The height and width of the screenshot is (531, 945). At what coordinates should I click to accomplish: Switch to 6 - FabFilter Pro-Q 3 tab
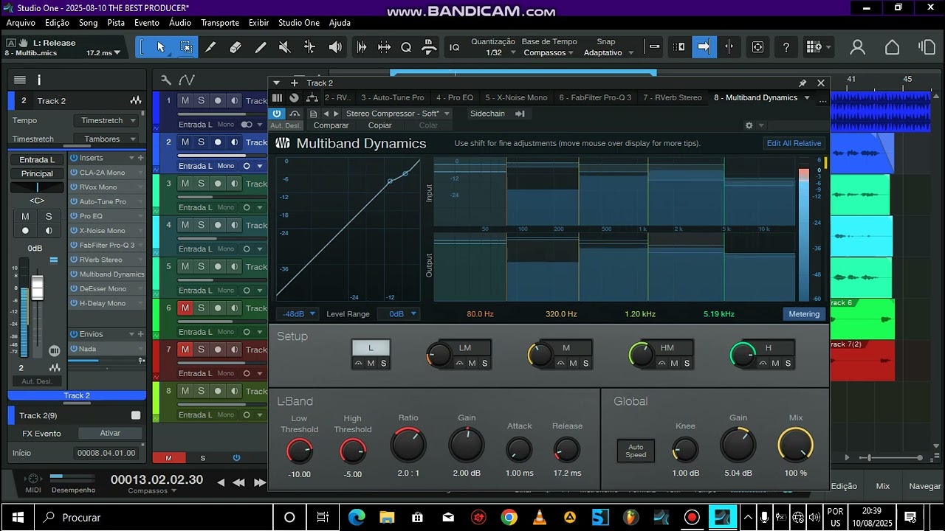(x=595, y=97)
